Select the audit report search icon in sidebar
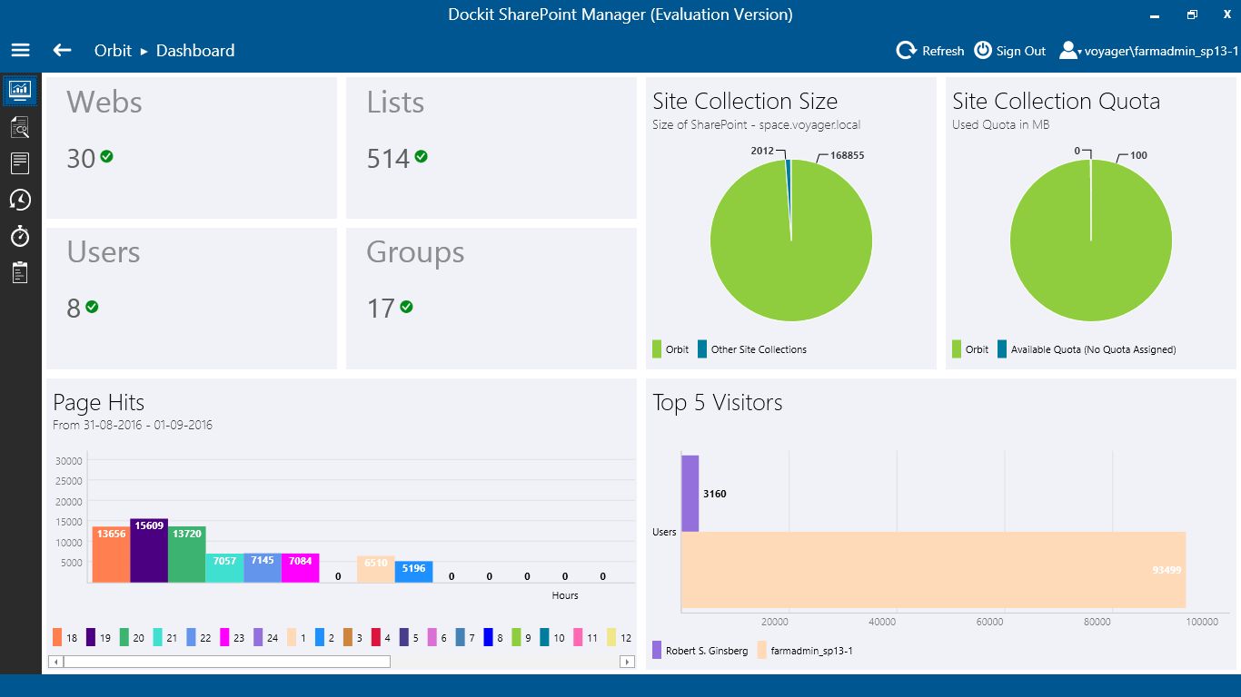 click(x=20, y=127)
